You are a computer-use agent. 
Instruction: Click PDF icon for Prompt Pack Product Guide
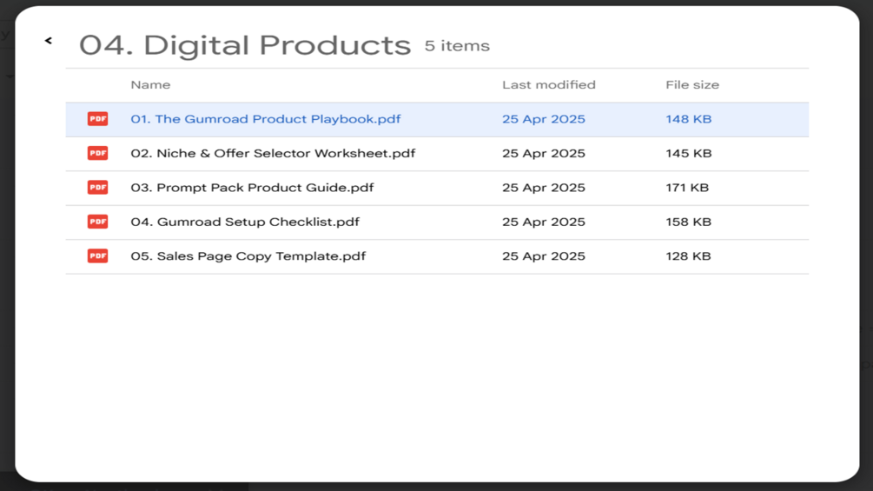[x=97, y=188]
